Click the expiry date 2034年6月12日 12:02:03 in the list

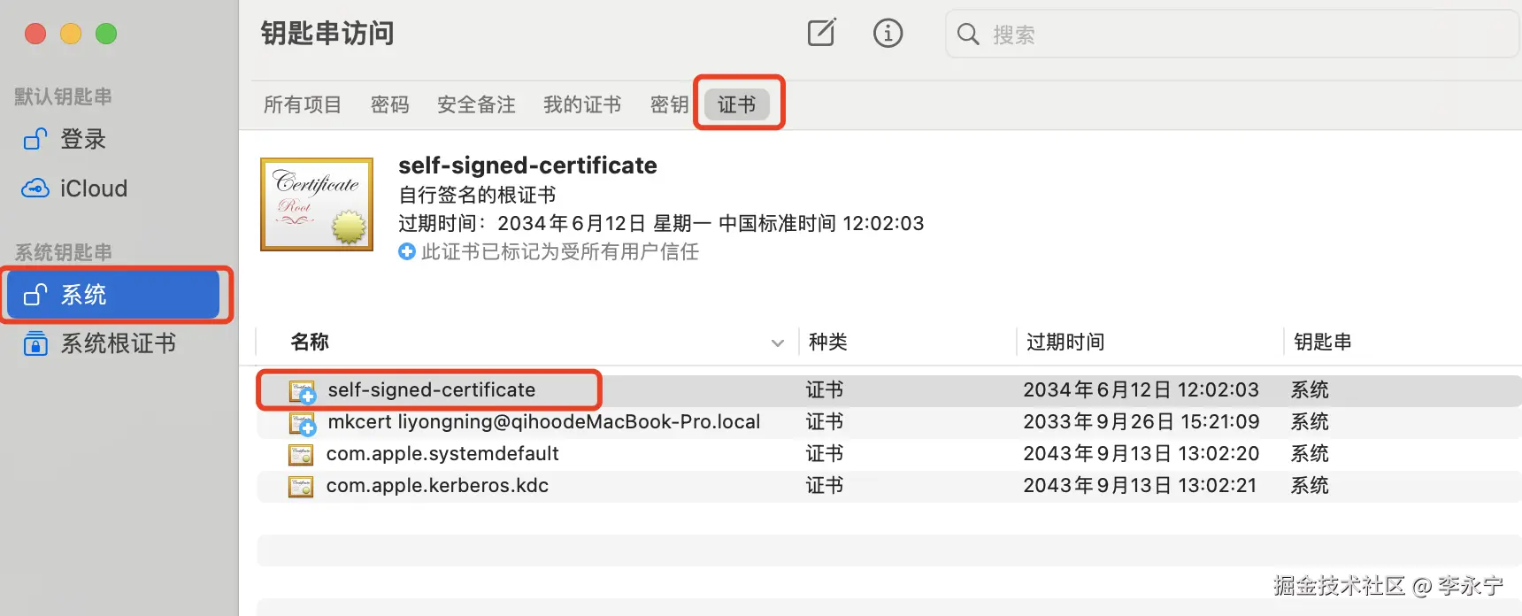coord(1141,390)
